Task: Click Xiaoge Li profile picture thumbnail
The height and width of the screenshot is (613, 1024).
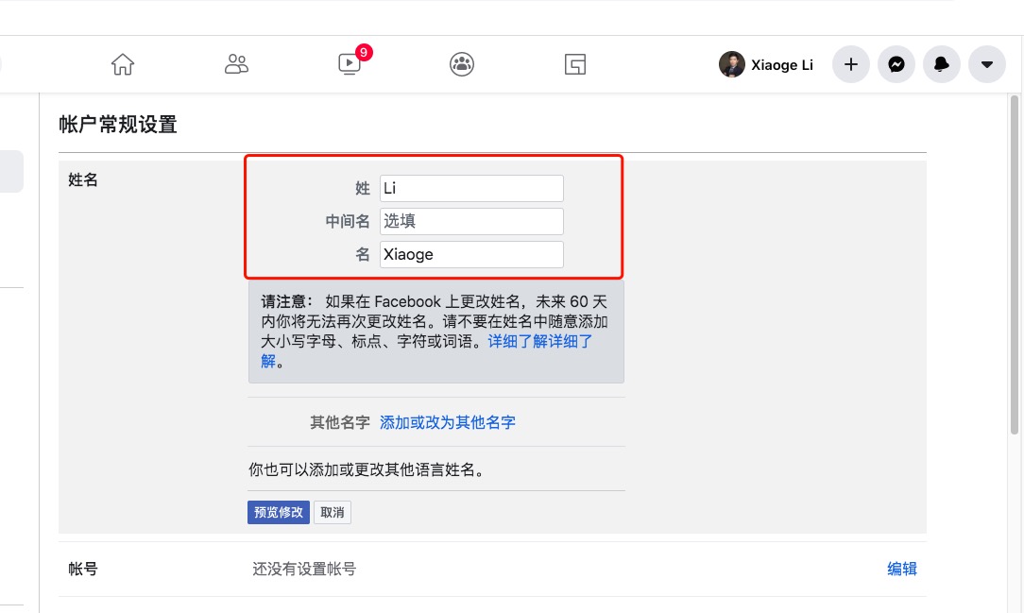Action: [x=731, y=64]
